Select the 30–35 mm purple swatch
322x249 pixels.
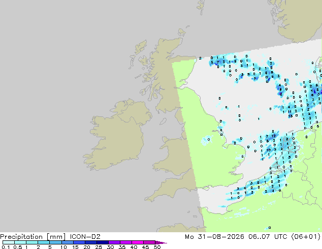[114, 242]
